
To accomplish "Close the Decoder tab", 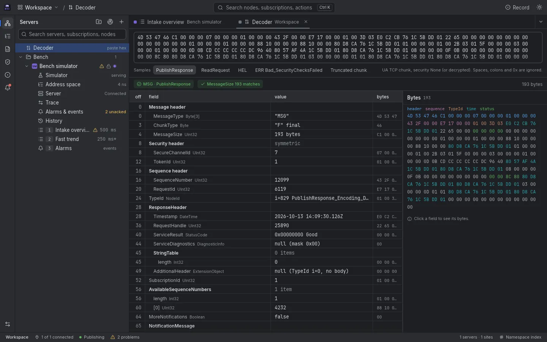I will tap(306, 22).
